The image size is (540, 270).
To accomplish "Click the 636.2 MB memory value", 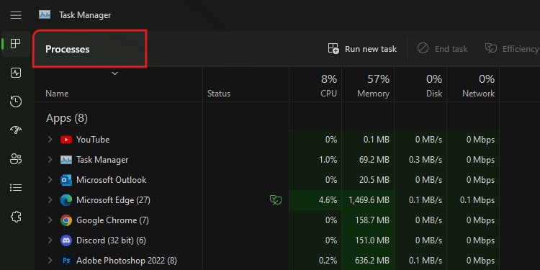I will pos(373,261).
